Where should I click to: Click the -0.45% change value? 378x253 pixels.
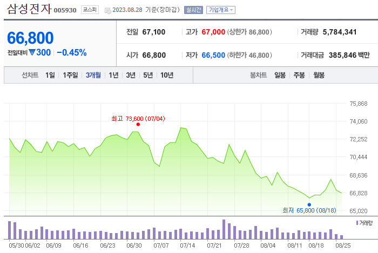(72, 52)
